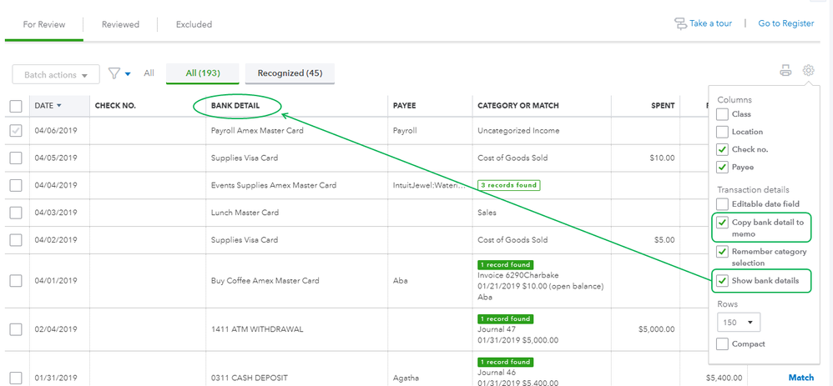Click the Go to Register link
Image resolution: width=833 pixels, height=386 pixels.
coord(785,23)
